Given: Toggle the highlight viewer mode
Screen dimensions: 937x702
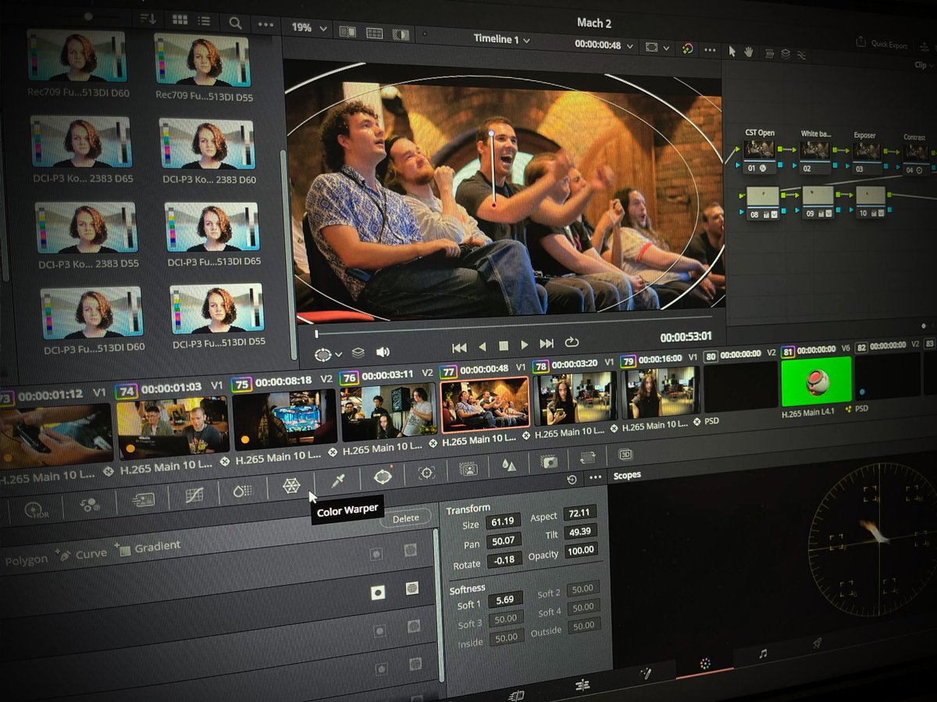Looking at the screenshot, I should pos(401,34).
